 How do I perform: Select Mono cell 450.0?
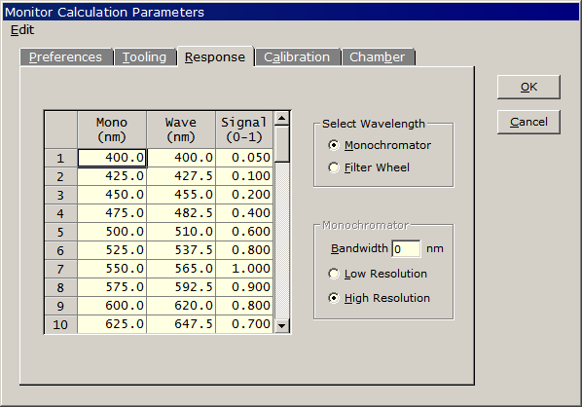coord(112,195)
